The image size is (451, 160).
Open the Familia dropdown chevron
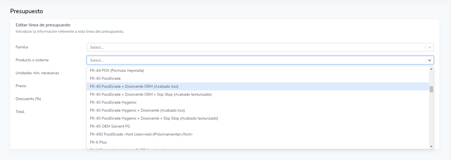pos(429,47)
